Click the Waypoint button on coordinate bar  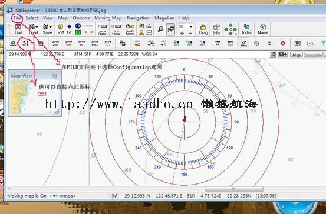[313, 55]
